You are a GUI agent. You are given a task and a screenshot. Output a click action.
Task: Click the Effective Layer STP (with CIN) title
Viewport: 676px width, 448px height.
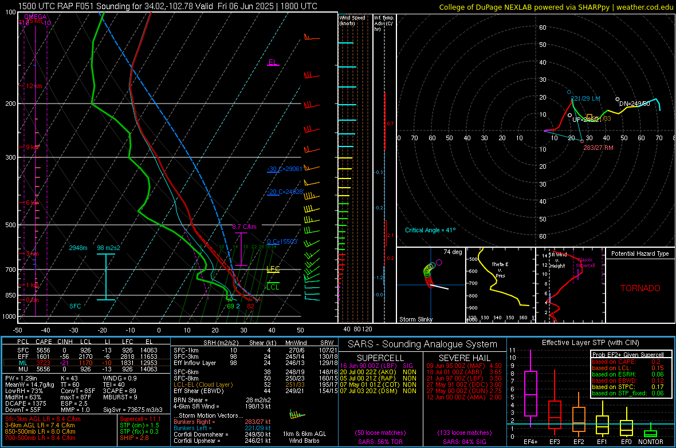[x=590, y=343]
